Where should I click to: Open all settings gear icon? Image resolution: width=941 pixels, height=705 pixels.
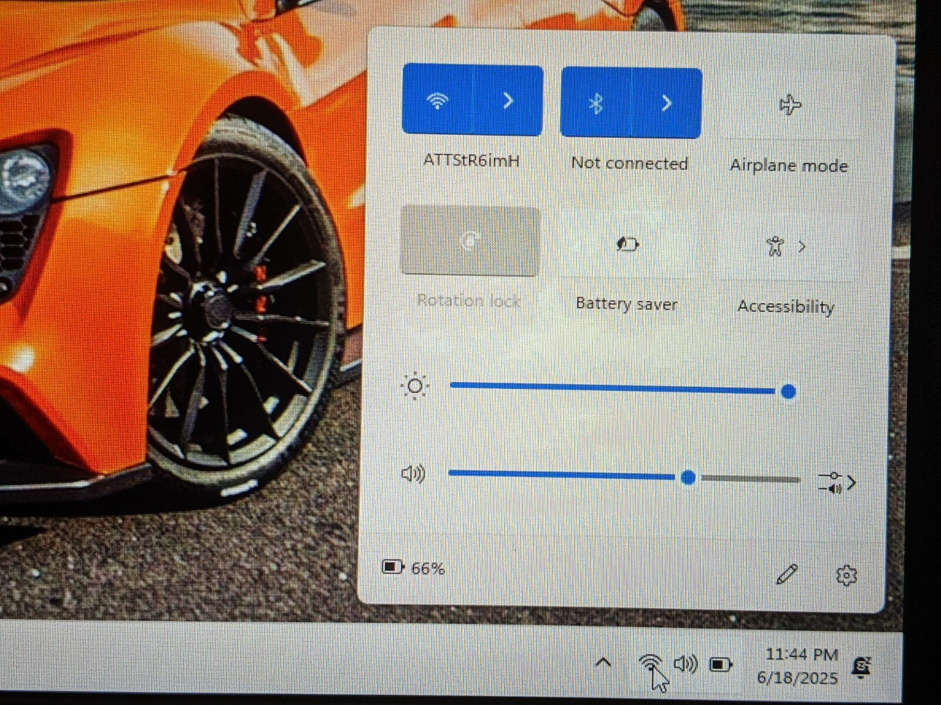pos(846,575)
